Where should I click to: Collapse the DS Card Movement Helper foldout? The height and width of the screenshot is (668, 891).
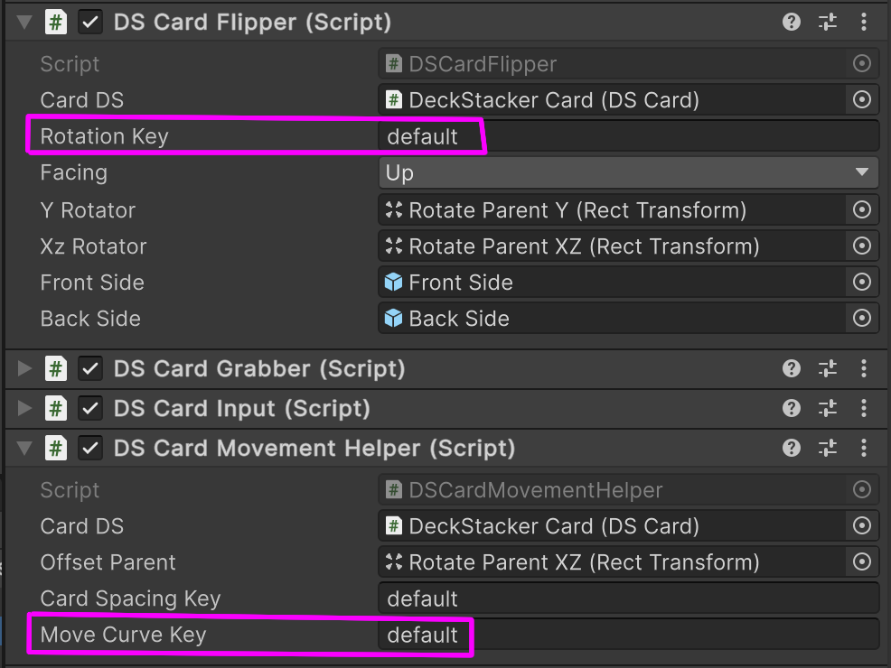pyautogui.click(x=24, y=449)
